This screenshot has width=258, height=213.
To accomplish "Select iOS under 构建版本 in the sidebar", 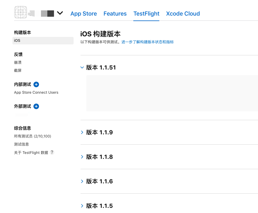I will (x=17, y=40).
